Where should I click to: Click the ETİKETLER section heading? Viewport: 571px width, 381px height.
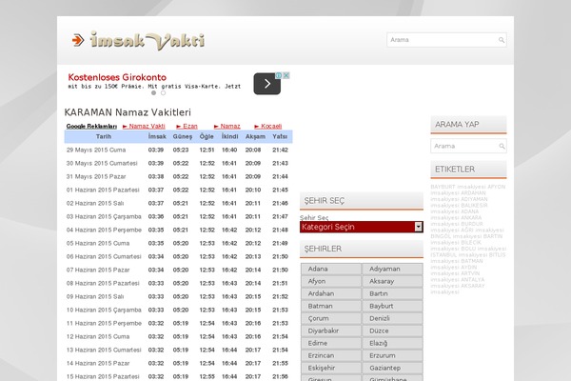(455, 170)
